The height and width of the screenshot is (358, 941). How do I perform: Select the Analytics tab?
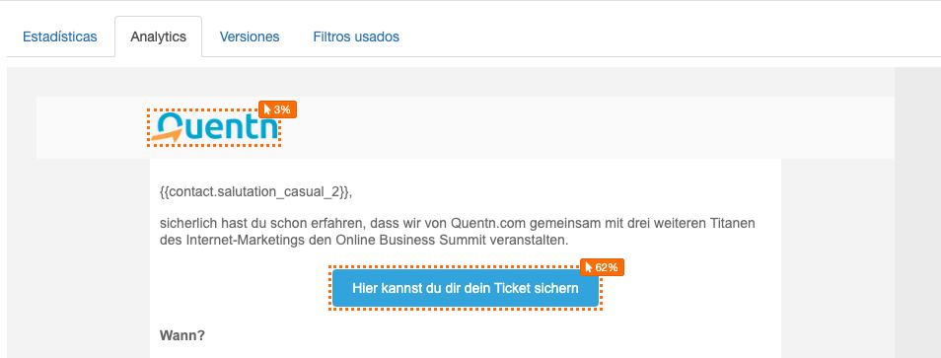point(159,36)
